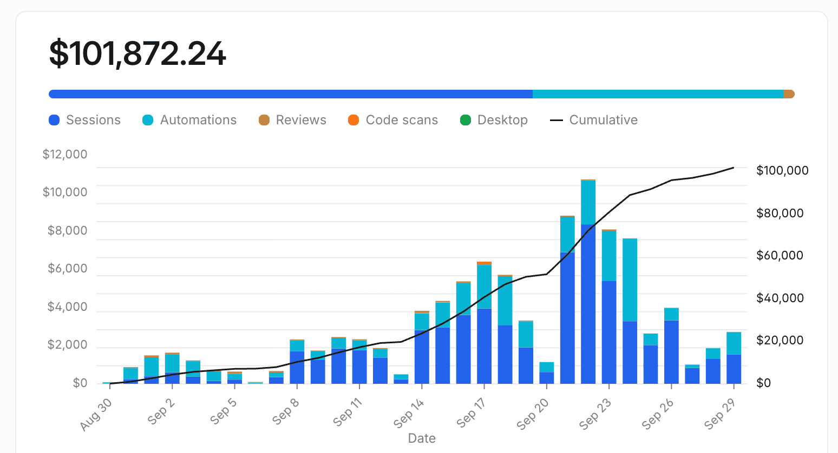Click the Sep 5 x-axis label
Viewport: 838px width, 453px height.
click(224, 411)
